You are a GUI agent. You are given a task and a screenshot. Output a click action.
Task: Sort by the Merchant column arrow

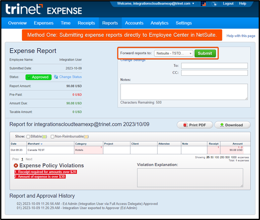tap(41, 144)
